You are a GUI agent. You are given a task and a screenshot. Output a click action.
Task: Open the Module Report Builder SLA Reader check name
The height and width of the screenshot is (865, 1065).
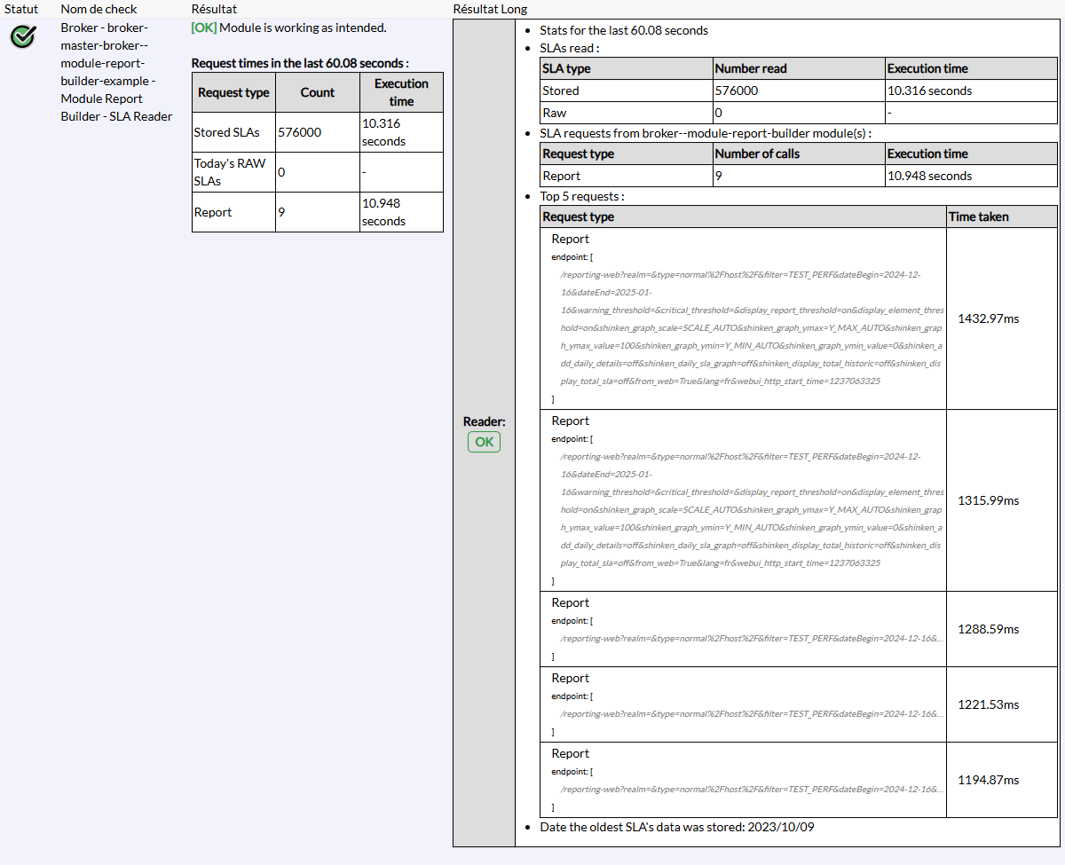pyautogui.click(x=116, y=72)
